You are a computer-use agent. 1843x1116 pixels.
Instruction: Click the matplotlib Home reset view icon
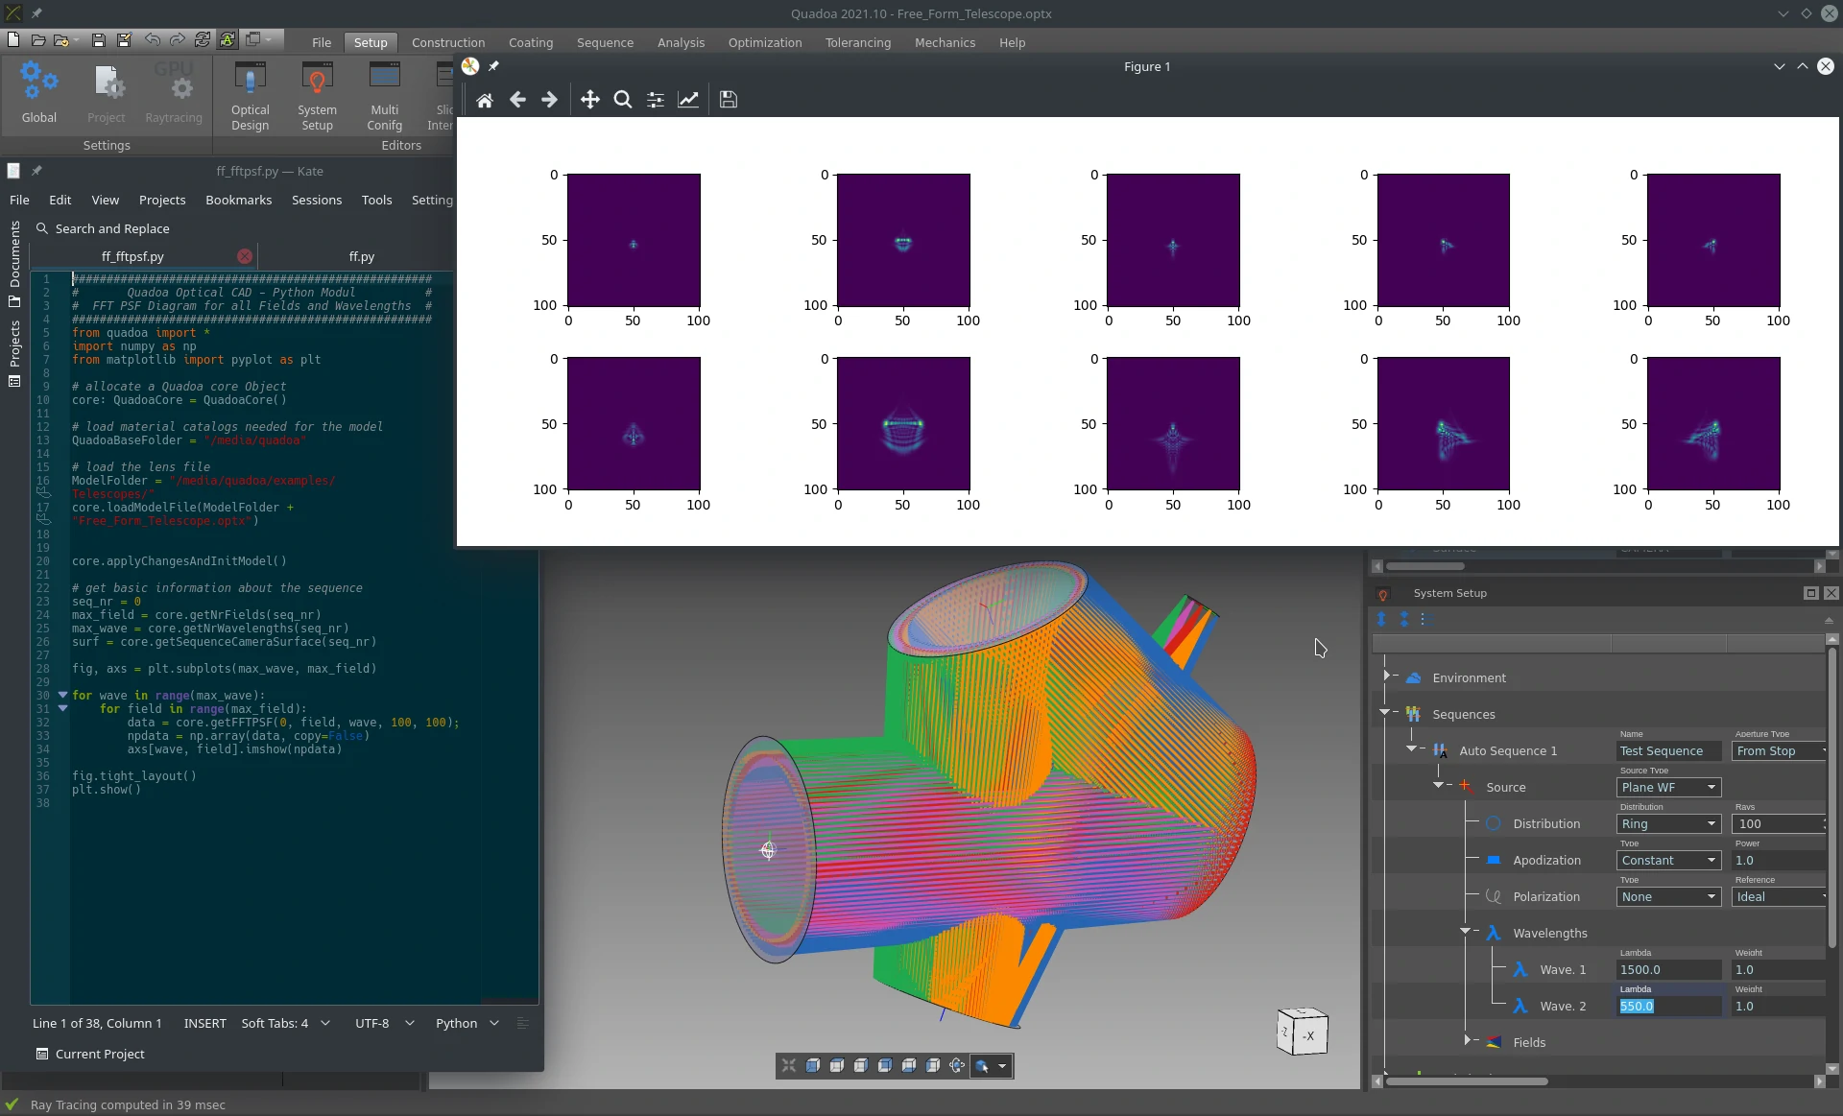pos(485,100)
